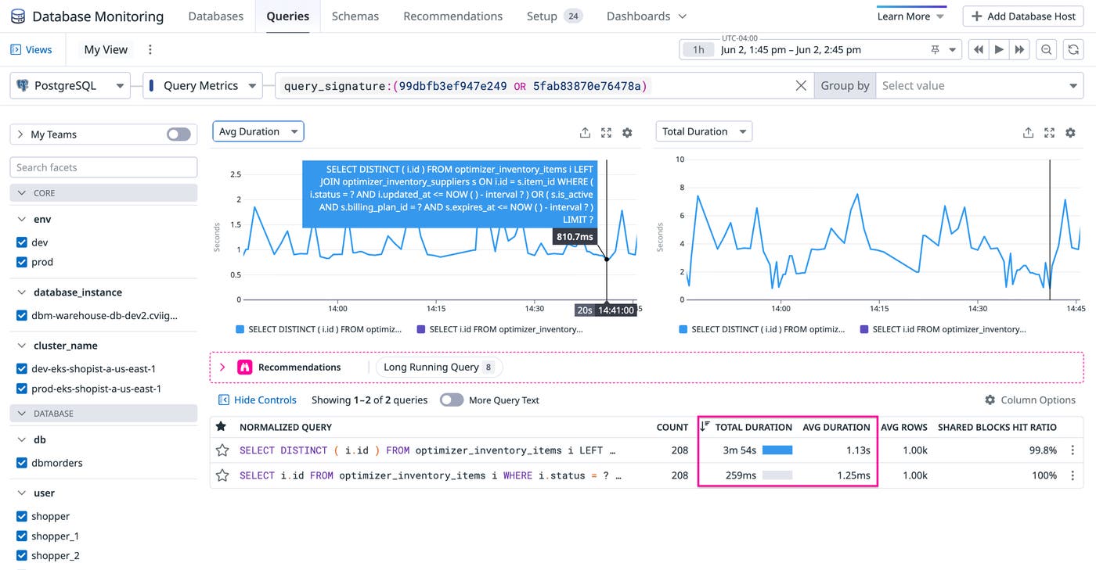The height and width of the screenshot is (570, 1096).
Task: Toggle the My Teams switch
Action: pyautogui.click(x=178, y=134)
